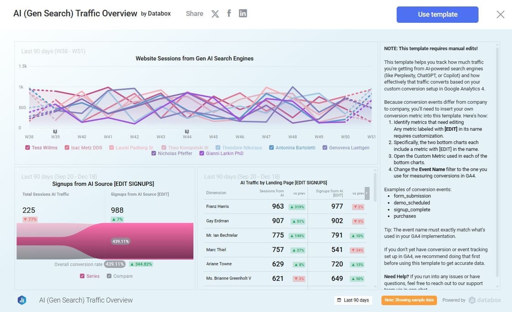Share dashboard on Facebook
This screenshot has height=312, width=512.
click(x=229, y=13)
